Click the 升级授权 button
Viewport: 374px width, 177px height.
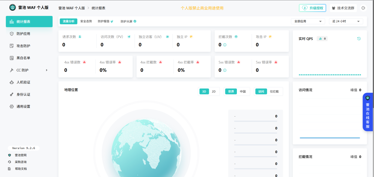point(313,8)
